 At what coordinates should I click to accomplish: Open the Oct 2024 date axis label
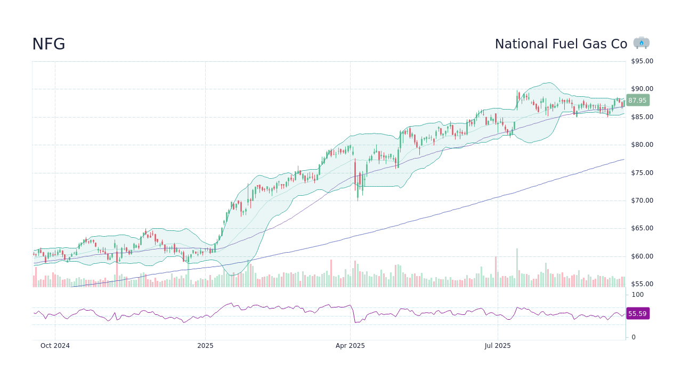(55, 346)
